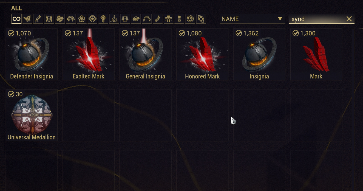Select the resource cubes category tab
Screen dimensions: 363x191
click(60, 19)
